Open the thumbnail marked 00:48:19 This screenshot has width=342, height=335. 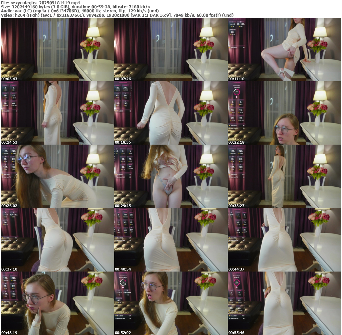(x=57, y=303)
